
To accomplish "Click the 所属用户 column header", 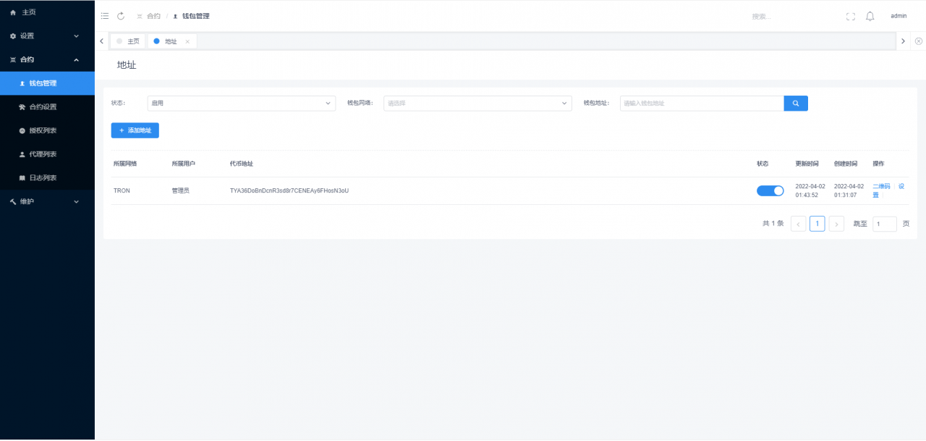I will point(183,164).
